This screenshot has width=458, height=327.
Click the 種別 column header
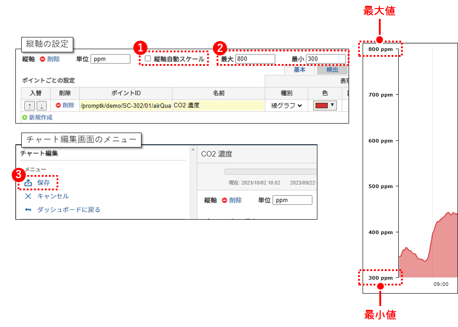click(x=287, y=93)
